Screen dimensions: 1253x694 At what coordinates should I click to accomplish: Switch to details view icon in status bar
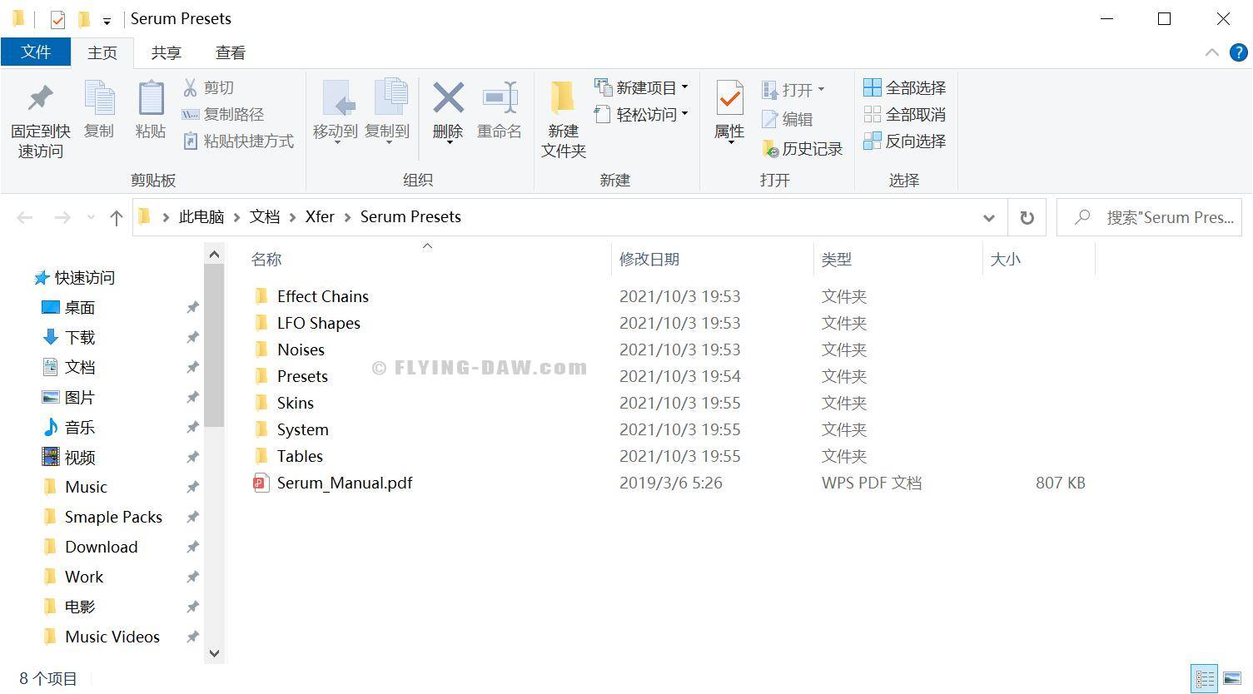pos(1204,678)
